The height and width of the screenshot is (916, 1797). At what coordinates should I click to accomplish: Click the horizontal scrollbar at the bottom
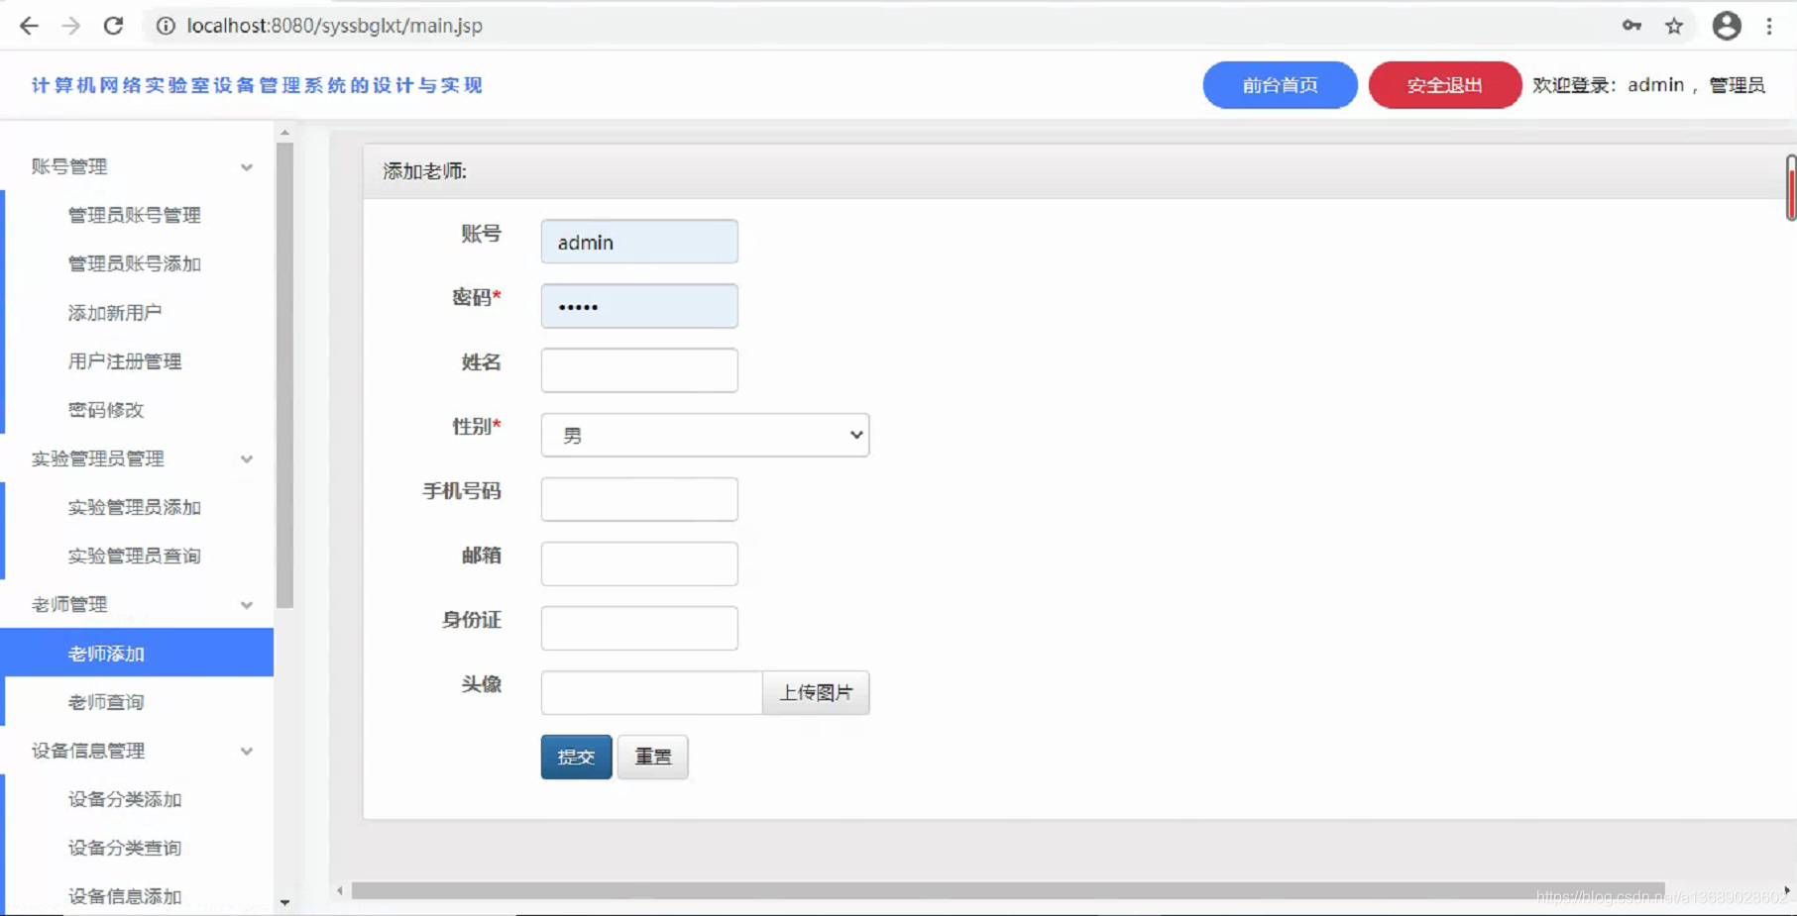pyautogui.click(x=1008, y=890)
